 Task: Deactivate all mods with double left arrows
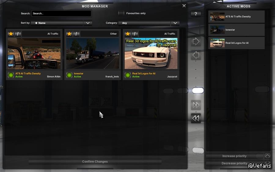point(196,118)
